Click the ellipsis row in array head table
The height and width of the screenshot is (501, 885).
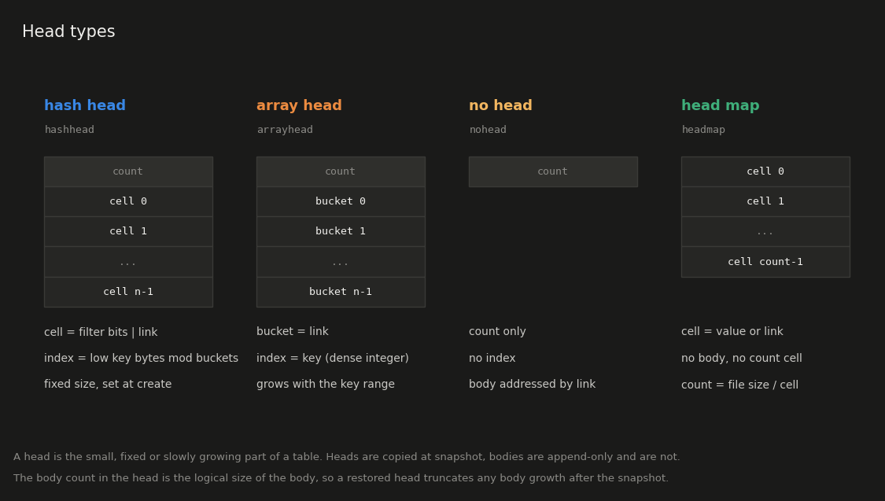[341, 262]
